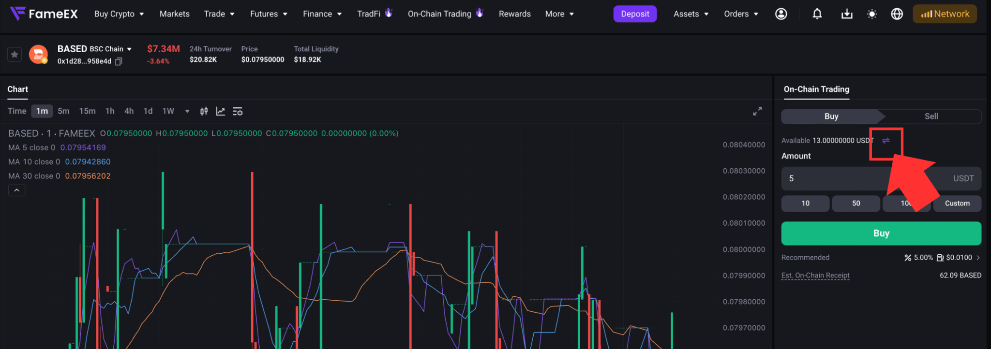Click the MA 30 close value 0.07956202
This screenshot has height=349, width=991.
[88, 176]
